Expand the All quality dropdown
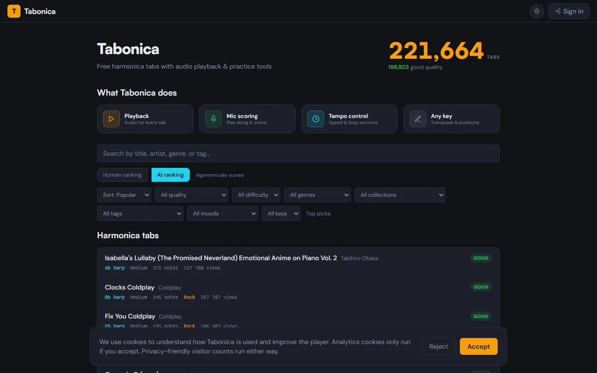This screenshot has width=597, height=373. 191,195
